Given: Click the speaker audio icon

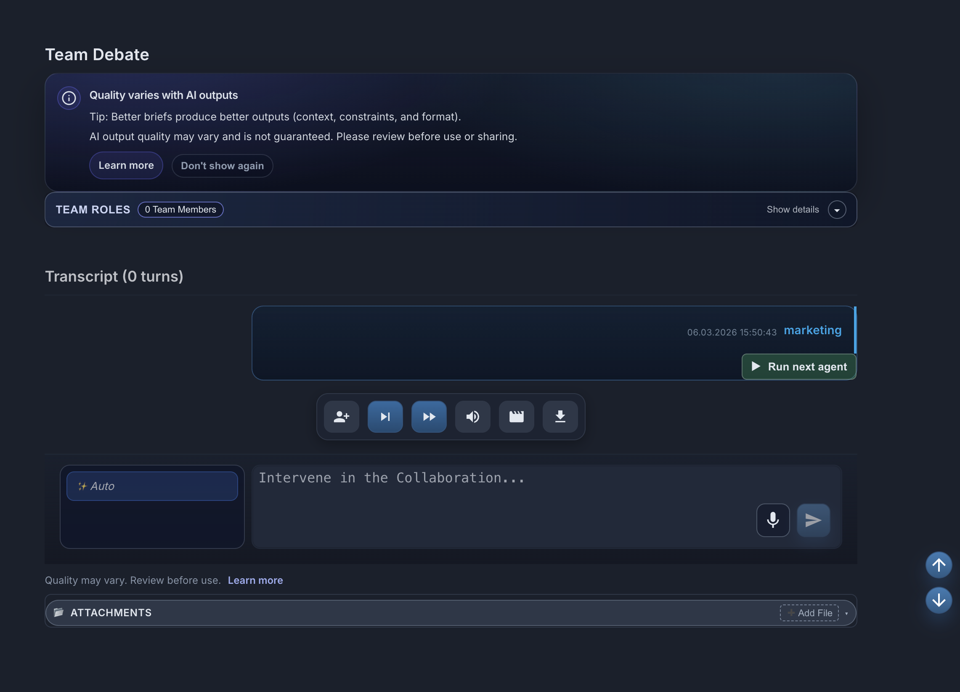Looking at the screenshot, I should tap(473, 416).
